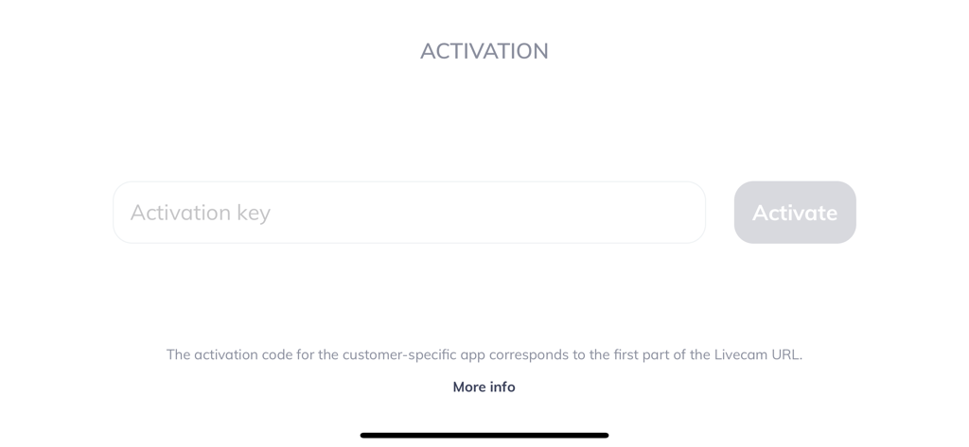Select More info below the description
The width and height of the screenshot is (969, 447).
pyautogui.click(x=484, y=387)
